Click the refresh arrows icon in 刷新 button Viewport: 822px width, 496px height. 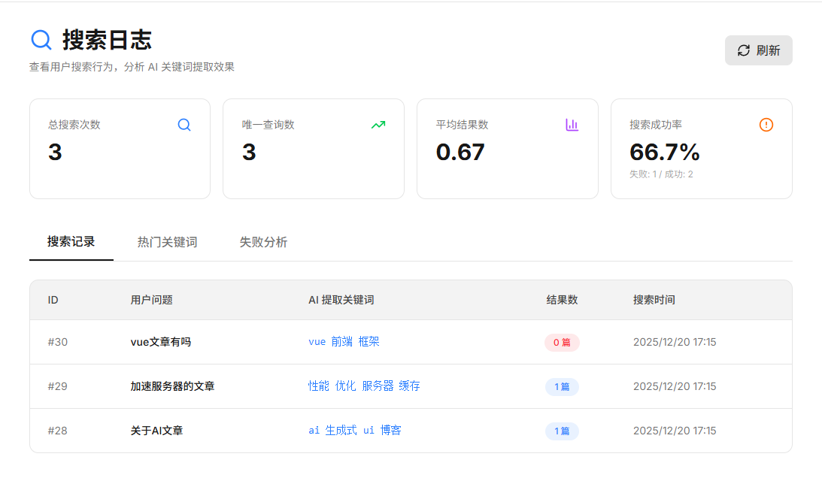pyautogui.click(x=743, y=50)
